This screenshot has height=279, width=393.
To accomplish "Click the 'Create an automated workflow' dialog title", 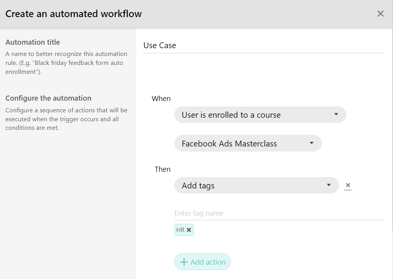I will point(74,14).
